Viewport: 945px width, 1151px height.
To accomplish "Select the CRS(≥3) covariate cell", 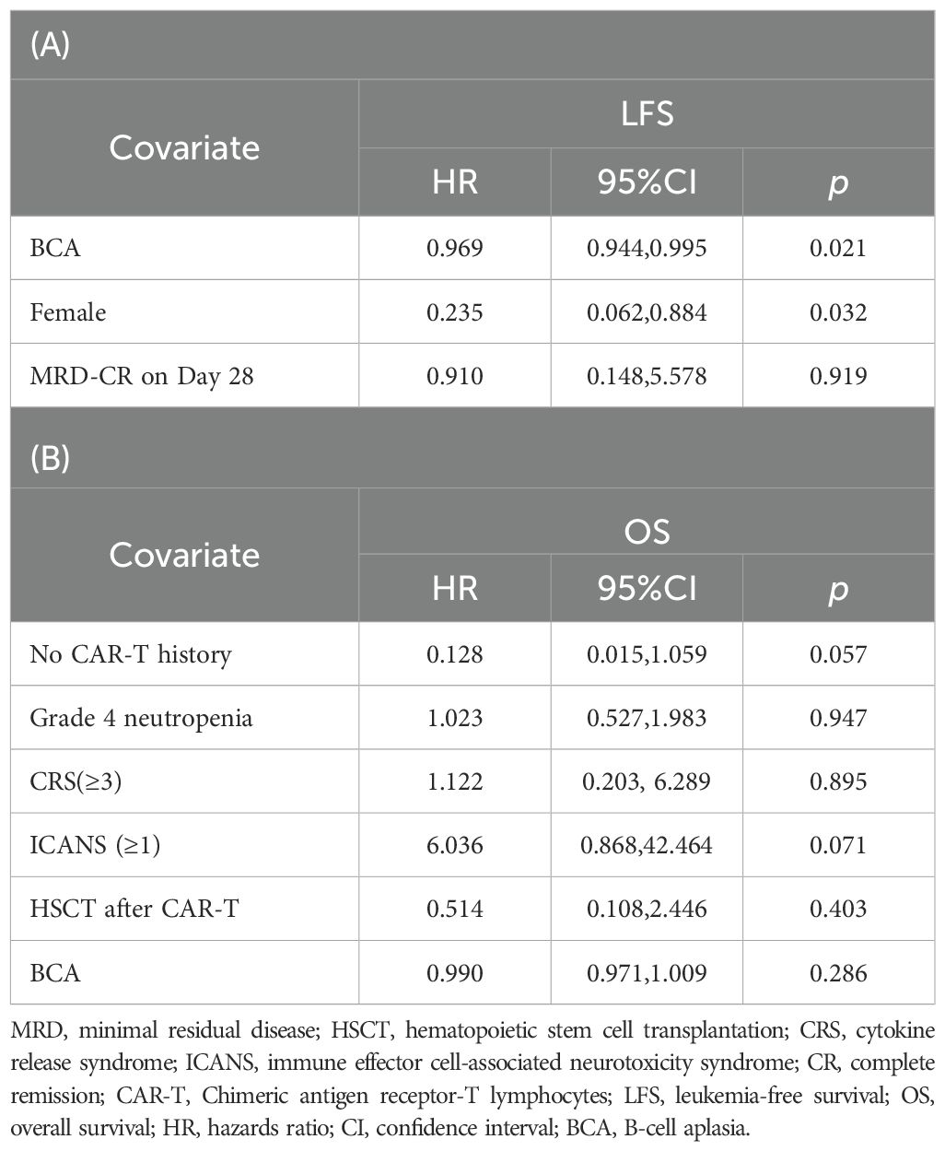I will (x=76, y=781).
